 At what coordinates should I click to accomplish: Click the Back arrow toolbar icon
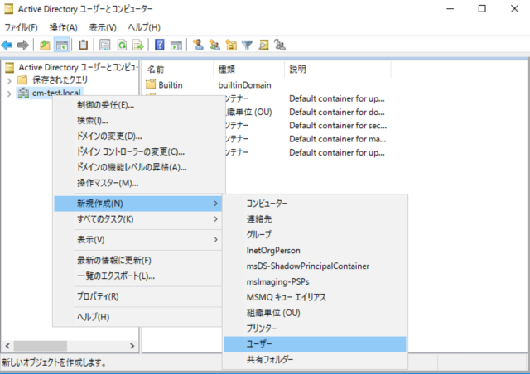[7, 45]
